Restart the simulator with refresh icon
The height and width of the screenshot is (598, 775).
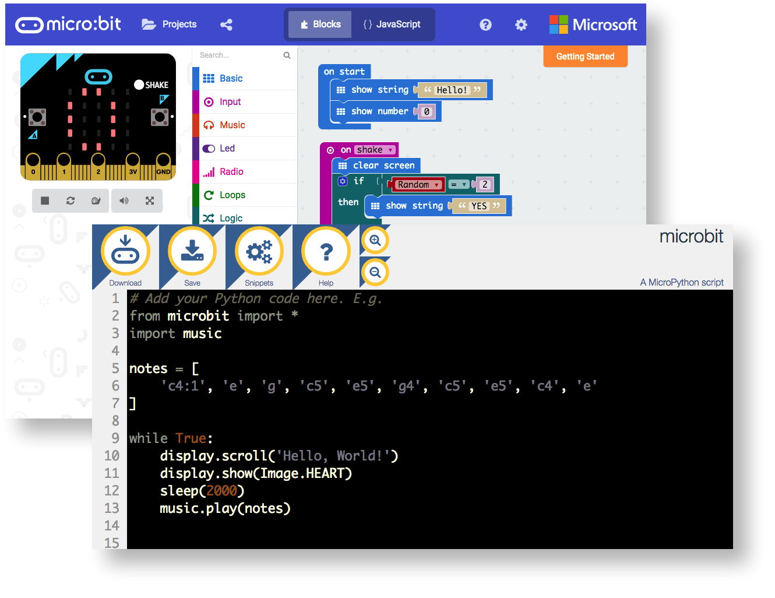tap(71, 200)
